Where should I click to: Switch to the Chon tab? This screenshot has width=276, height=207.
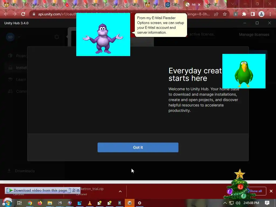click(173, 5)
